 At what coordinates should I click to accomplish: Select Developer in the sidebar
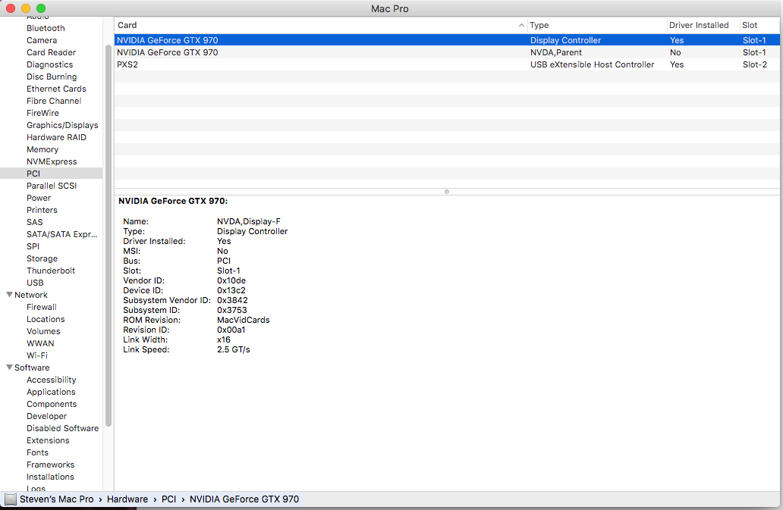coord(46,416)
